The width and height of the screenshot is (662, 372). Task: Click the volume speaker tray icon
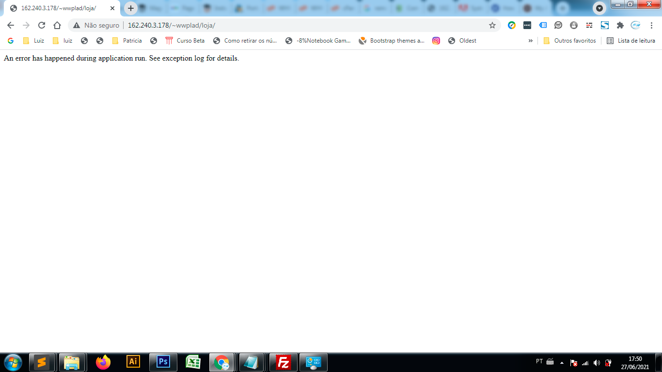597,363
